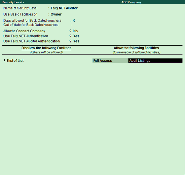Select the Name of Security Level field value
Screen dimensions: 185x175
point(64,8)
